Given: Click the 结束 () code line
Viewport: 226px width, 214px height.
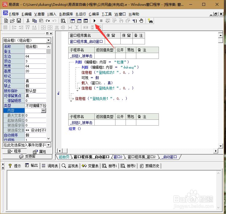Looking at the screenshot, I should coord(75,129).
